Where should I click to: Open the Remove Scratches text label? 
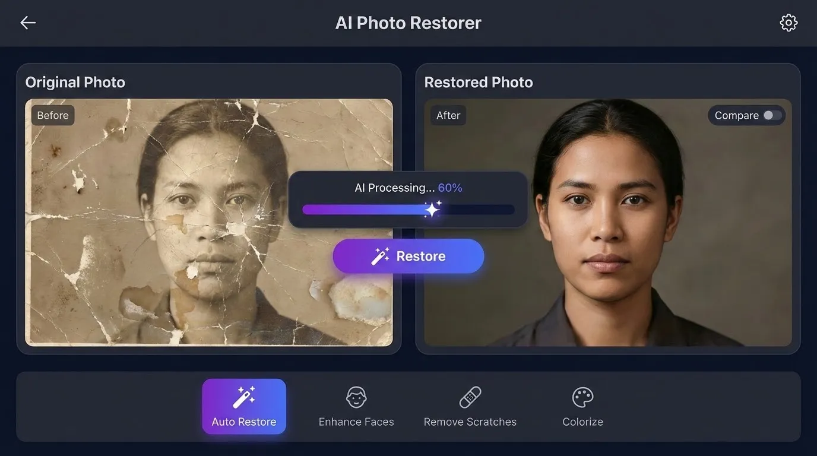coord(470,422)
